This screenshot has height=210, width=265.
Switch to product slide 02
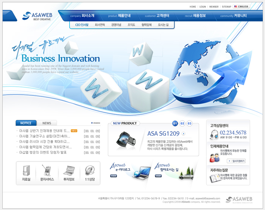[182, 123]
